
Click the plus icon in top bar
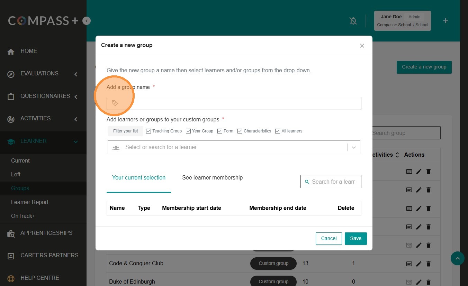(445, 21)
